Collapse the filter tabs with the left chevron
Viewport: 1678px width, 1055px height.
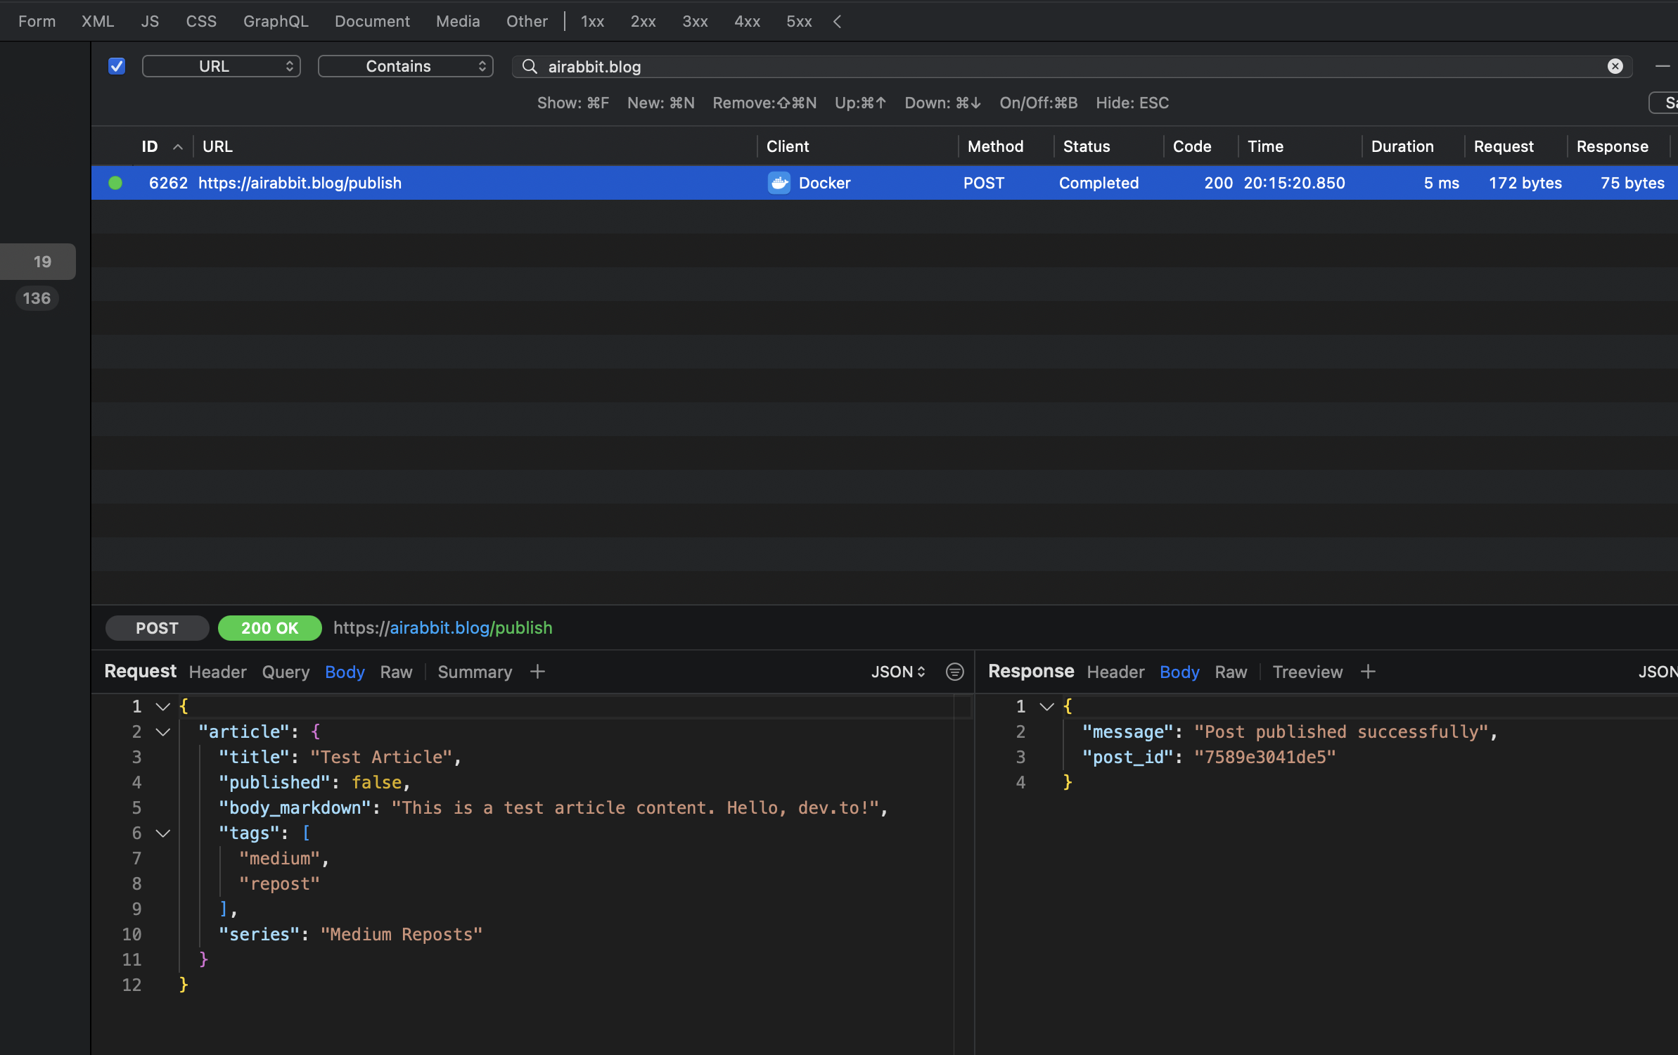click(837, 22)
